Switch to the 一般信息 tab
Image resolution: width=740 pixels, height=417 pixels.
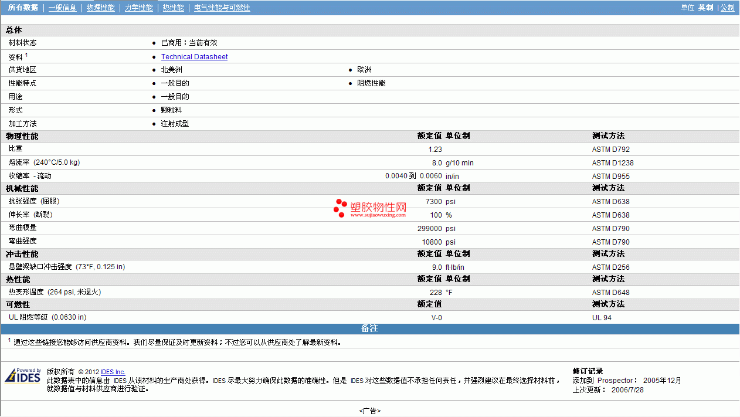(x=62, y=8)
